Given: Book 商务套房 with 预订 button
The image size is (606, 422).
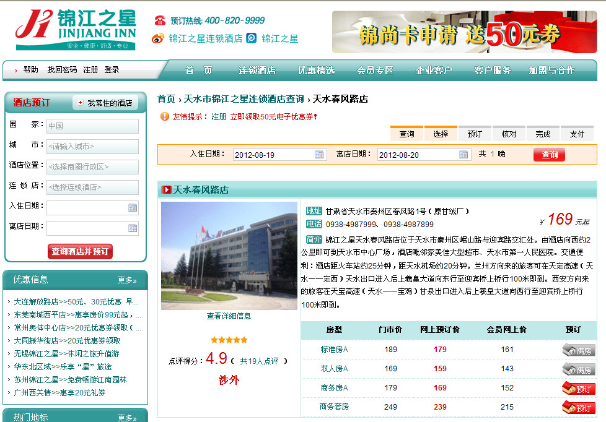Looking at the screenshot, I should 578,408.
